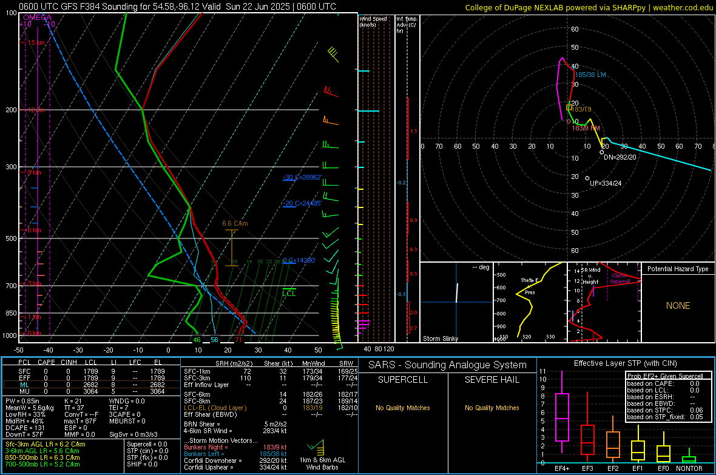The height and width of the screenshot is (475, 716).
Task: Click the 'SigSvr = 0 m3/s3' value
Action: pos(133,434)
